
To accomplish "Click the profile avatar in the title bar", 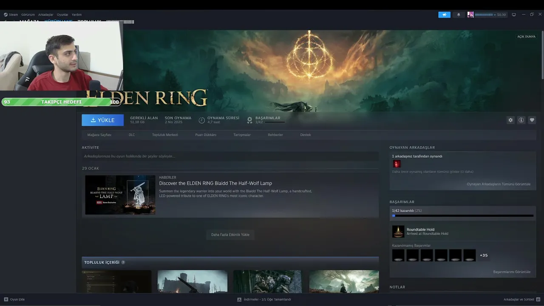I will (x=470, y=14).
